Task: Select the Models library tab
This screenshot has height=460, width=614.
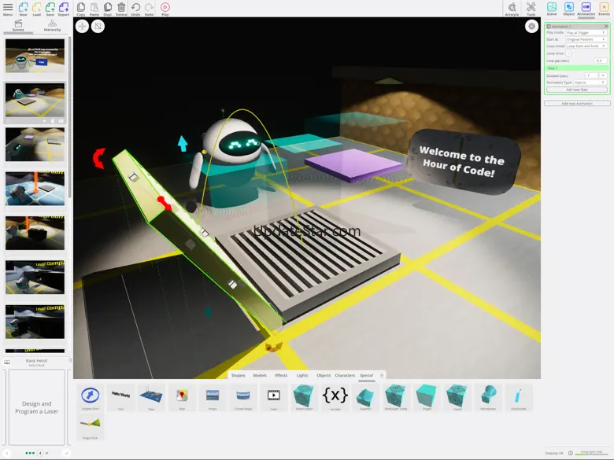Action: tap(260, 375)
